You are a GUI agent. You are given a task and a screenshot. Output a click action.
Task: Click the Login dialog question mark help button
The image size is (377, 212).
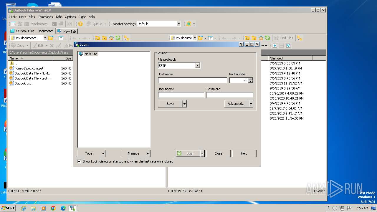241,44
